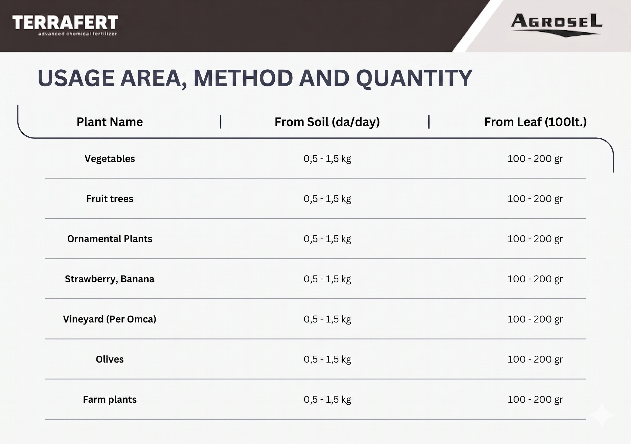
Task: Click the soil quantity for Olives
Action: click(x=327, y=359)
